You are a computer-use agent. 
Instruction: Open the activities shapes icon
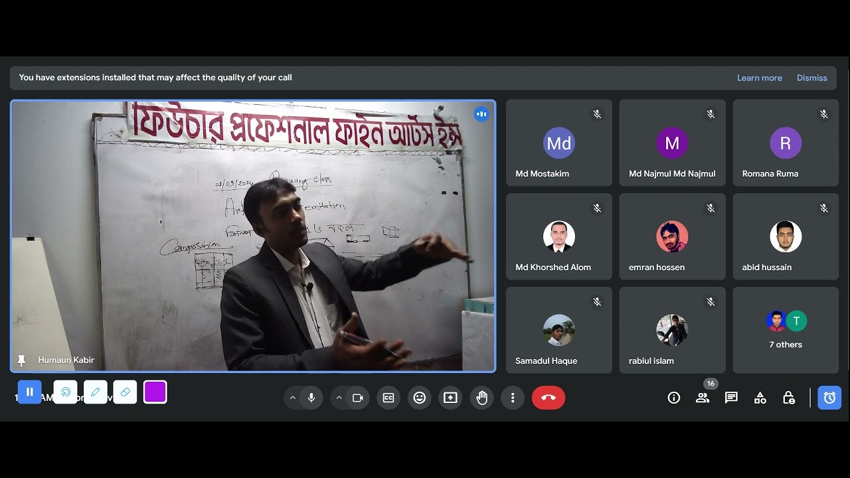pos(760,398)
